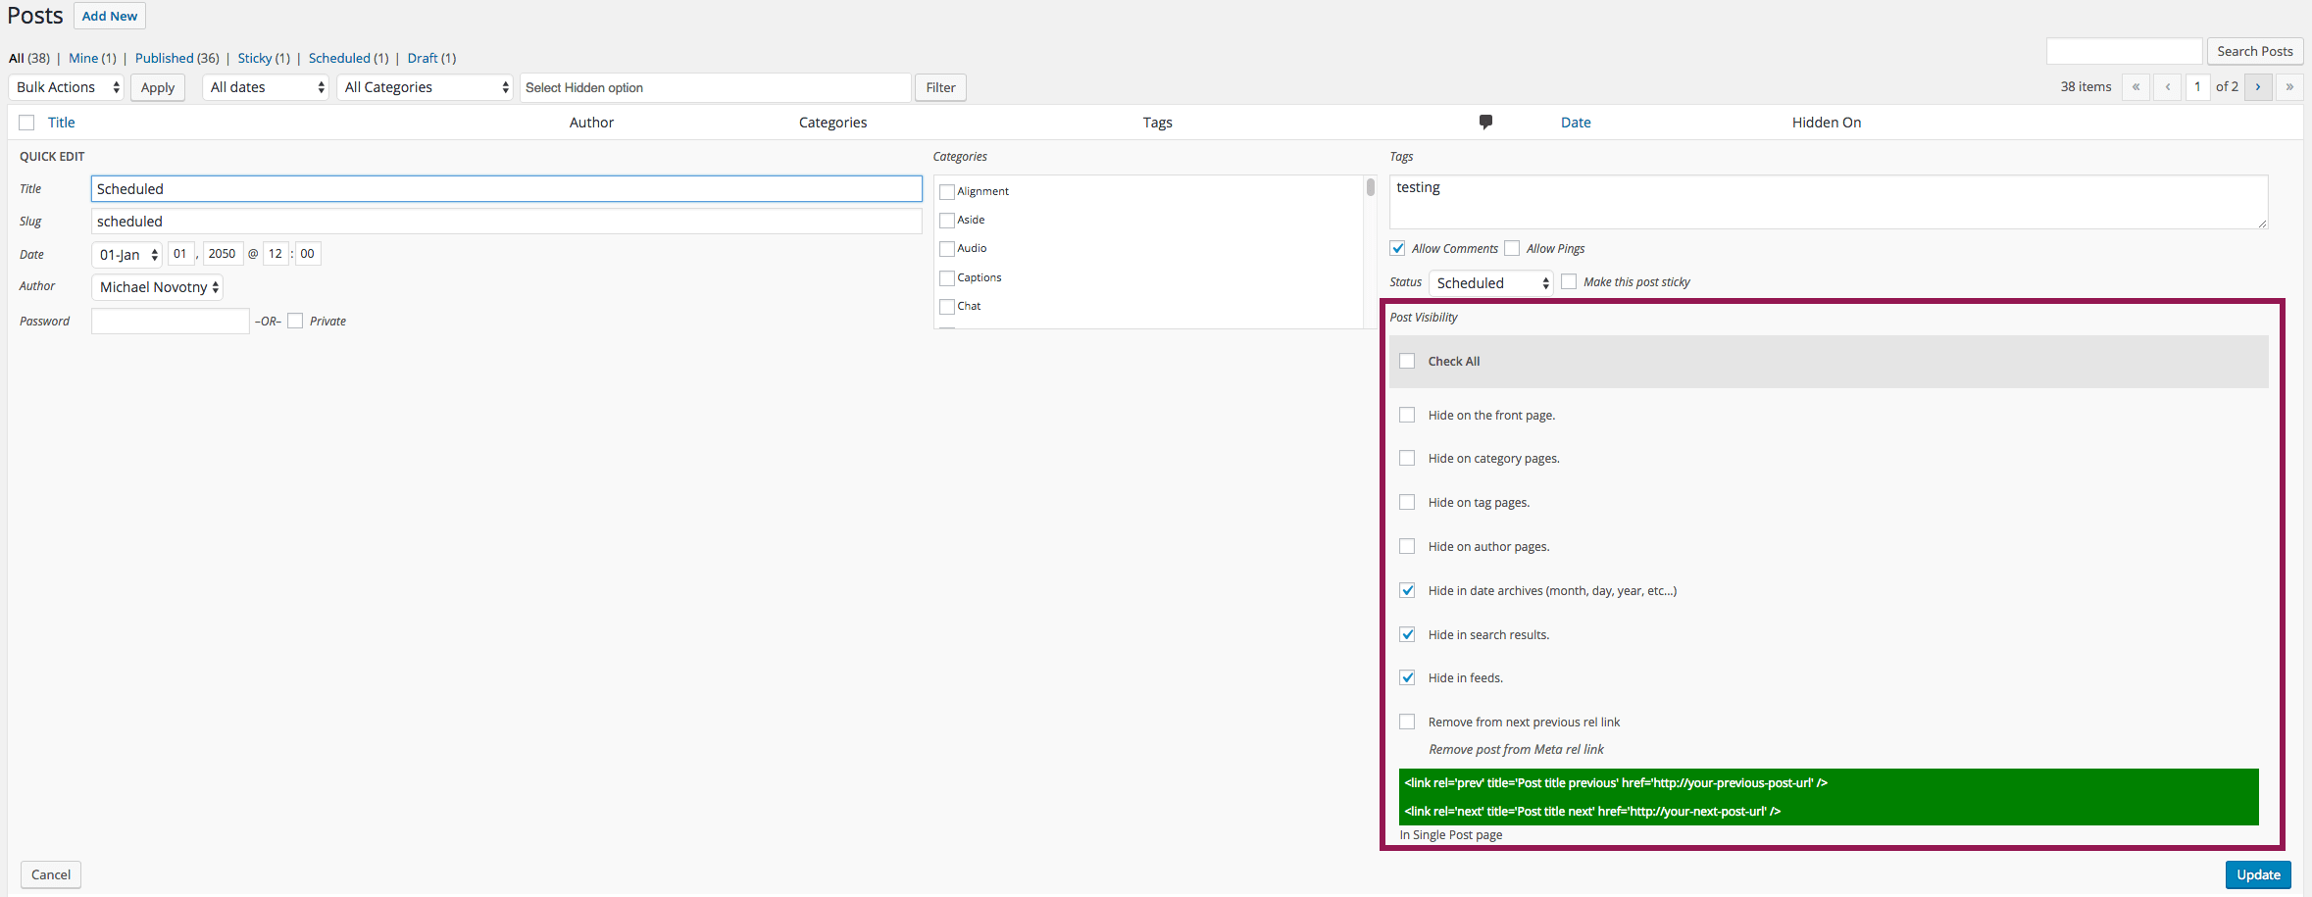Screen dimensions: 2312x897
Task: Toggle the select-all posts checkbox
Action: 26,123
